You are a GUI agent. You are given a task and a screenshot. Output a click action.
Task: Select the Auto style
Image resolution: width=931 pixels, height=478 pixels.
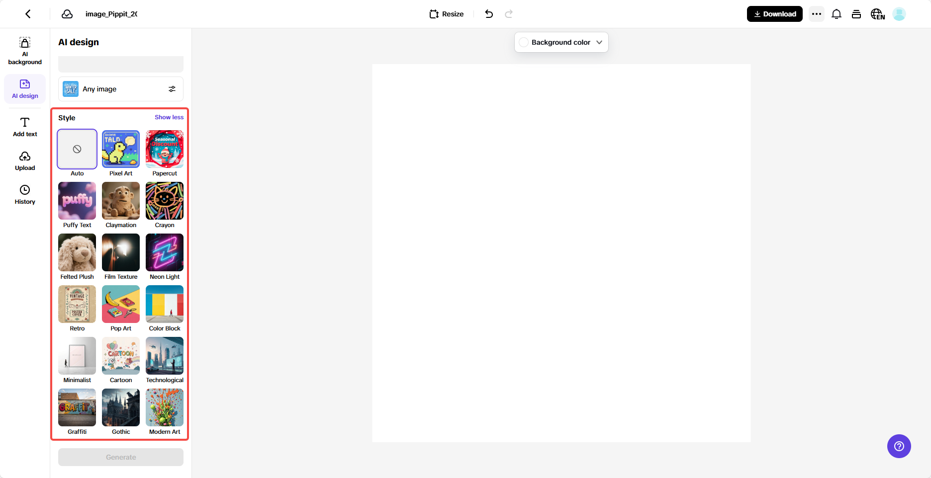(77, 149)
